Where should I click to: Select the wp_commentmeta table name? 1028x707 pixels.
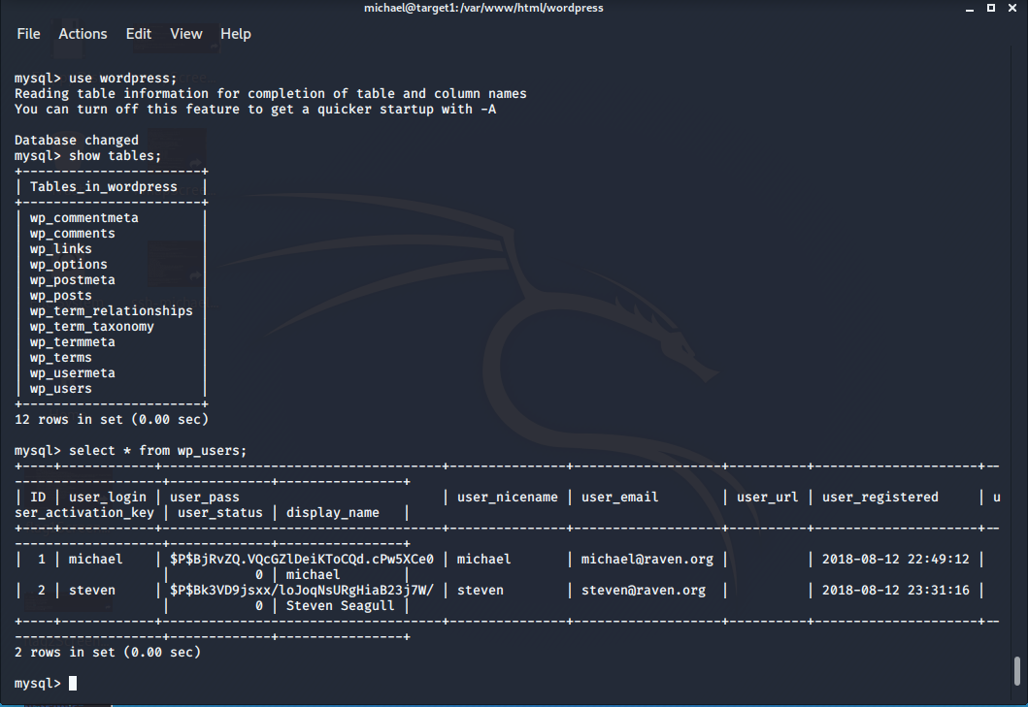click(83, 217)
